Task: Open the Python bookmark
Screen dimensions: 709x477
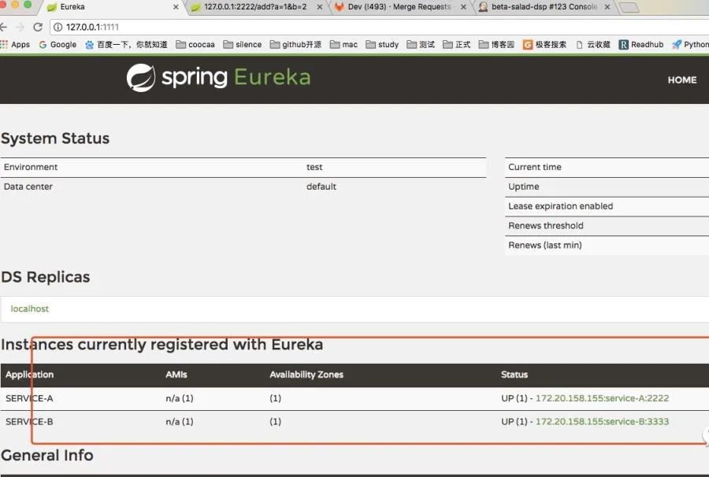Action: click(690, 44)
